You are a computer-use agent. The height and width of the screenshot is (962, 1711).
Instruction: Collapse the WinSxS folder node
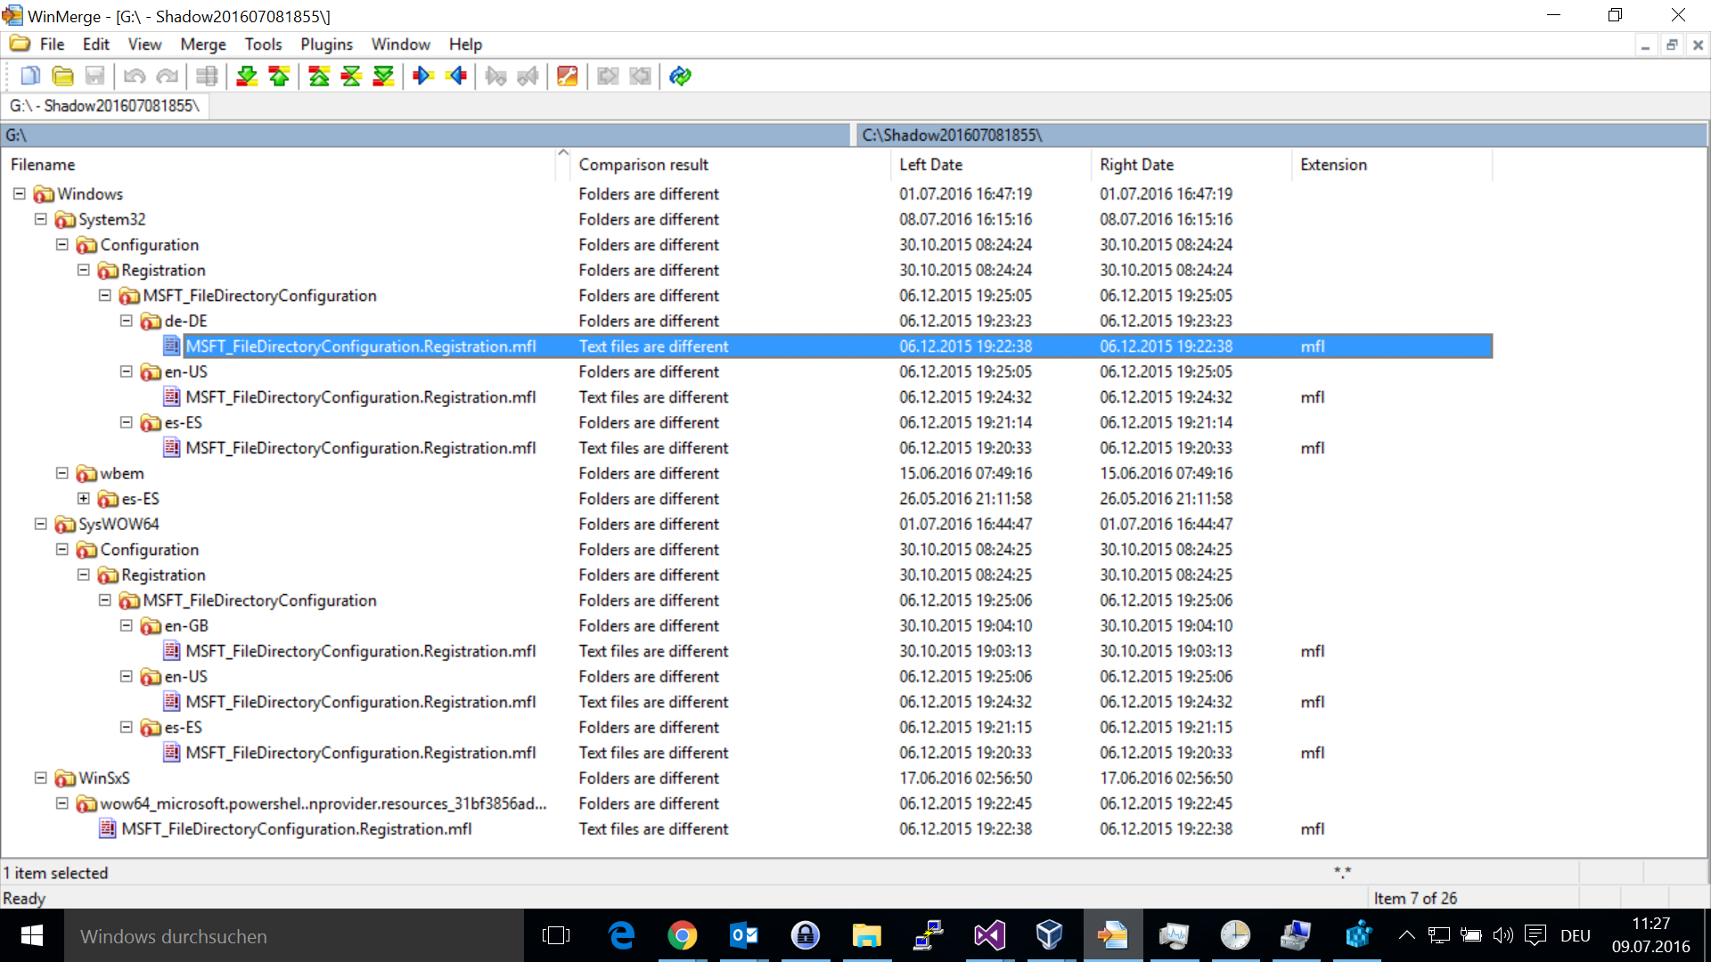[40, 778]
